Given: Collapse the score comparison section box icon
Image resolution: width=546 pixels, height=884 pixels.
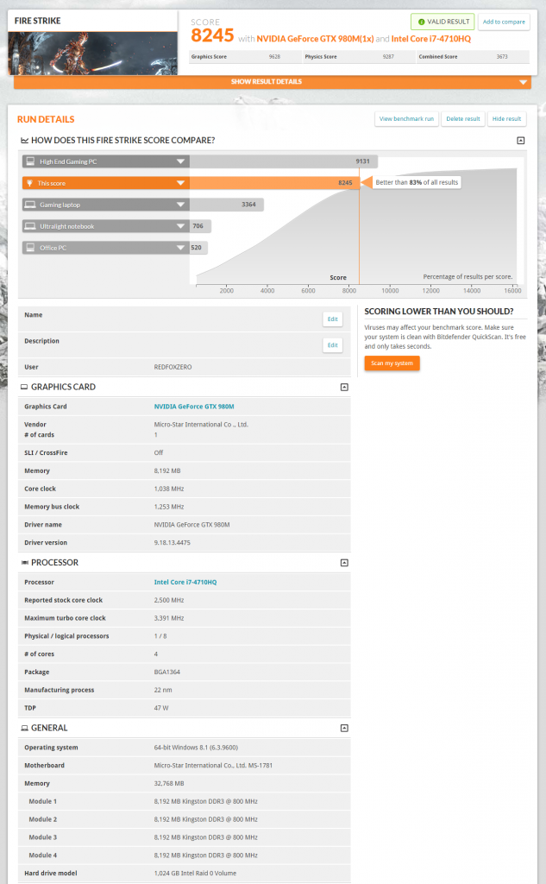Looking at the screenshot, I should point(521,141).
